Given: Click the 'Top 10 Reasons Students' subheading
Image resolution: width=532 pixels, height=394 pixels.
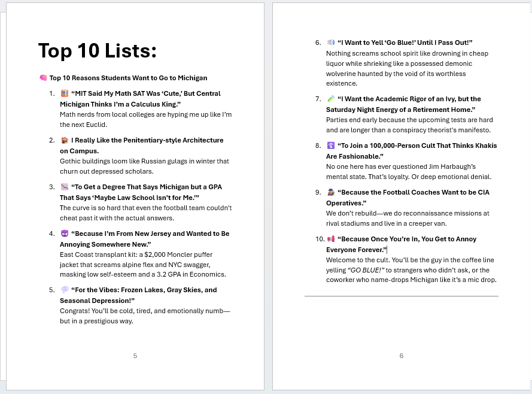Looking at the screenshot, I should (128, 78).
